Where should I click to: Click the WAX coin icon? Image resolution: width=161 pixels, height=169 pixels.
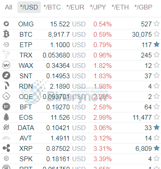(6, 65)
